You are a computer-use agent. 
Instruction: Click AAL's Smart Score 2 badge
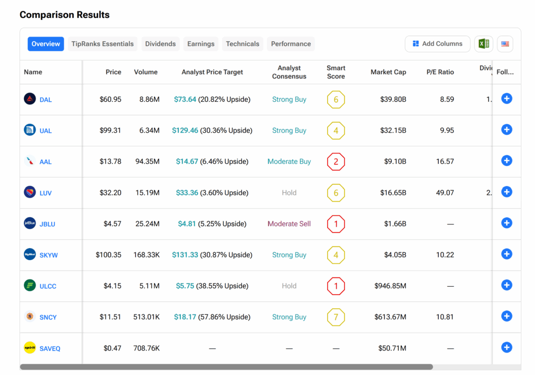pyautogui.click(x=336, y=161)
